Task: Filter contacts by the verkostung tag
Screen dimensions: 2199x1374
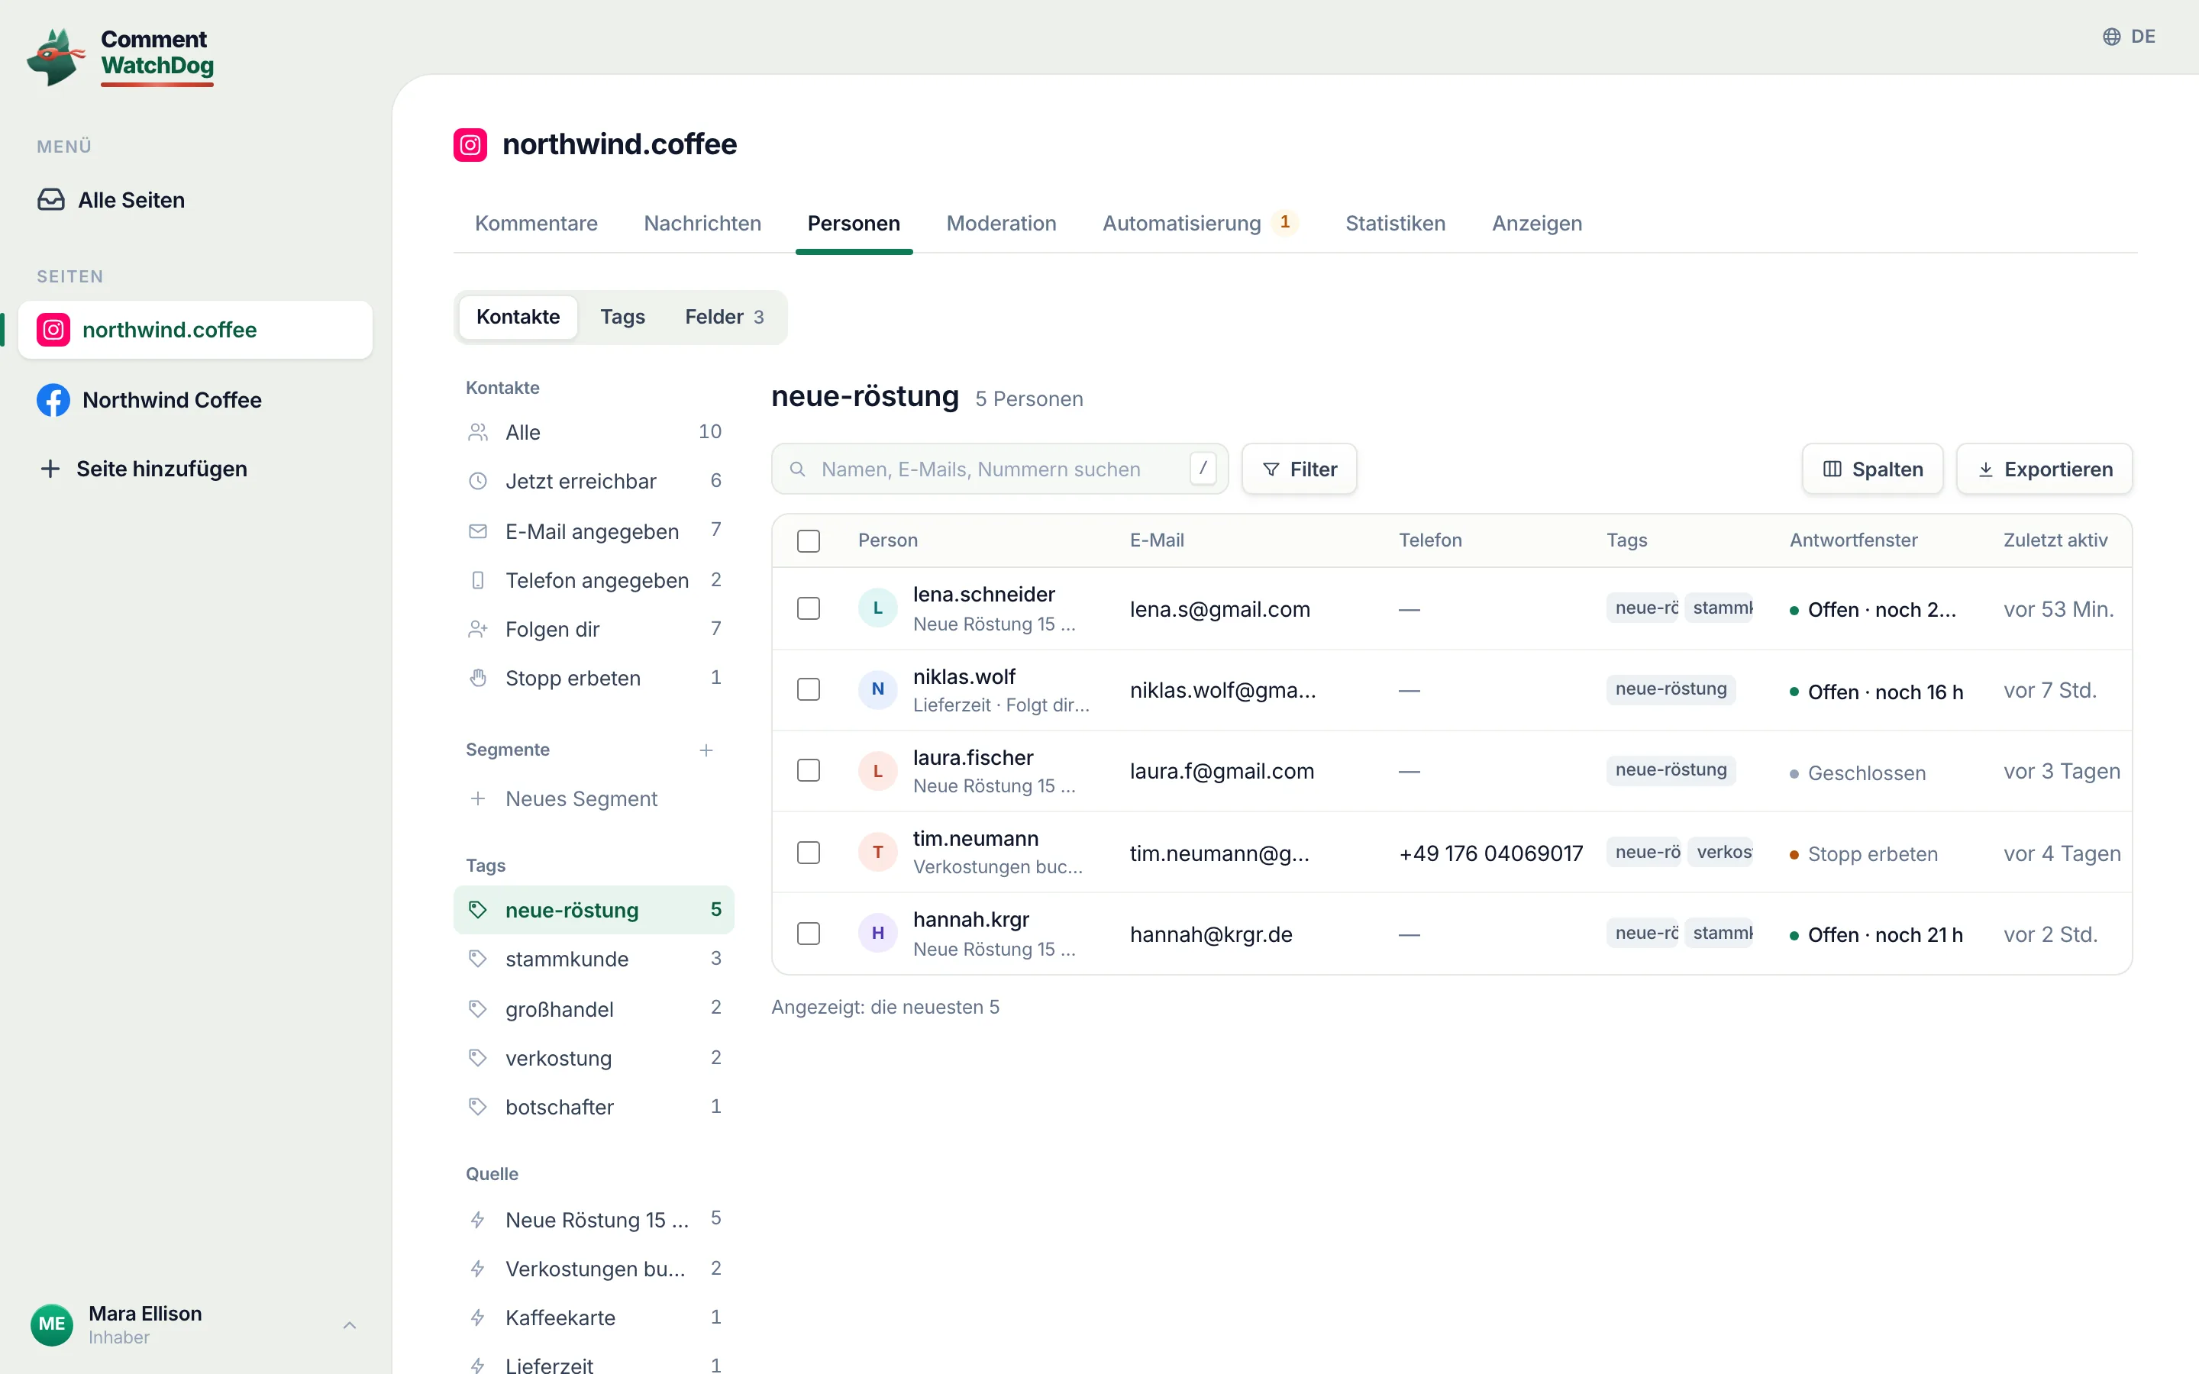Action: pyautogui.click(x=593, y=1058)
